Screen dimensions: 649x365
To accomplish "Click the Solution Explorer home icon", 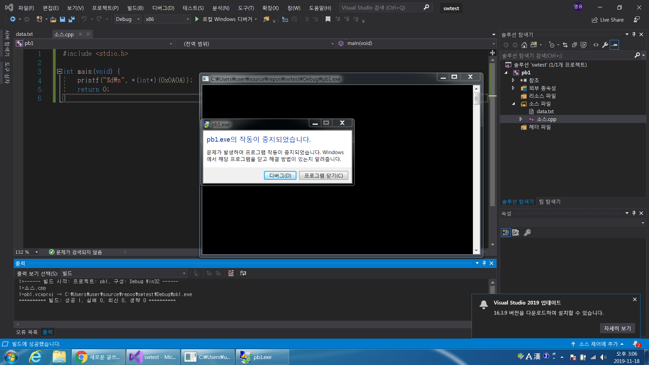I will click(524, 45).
